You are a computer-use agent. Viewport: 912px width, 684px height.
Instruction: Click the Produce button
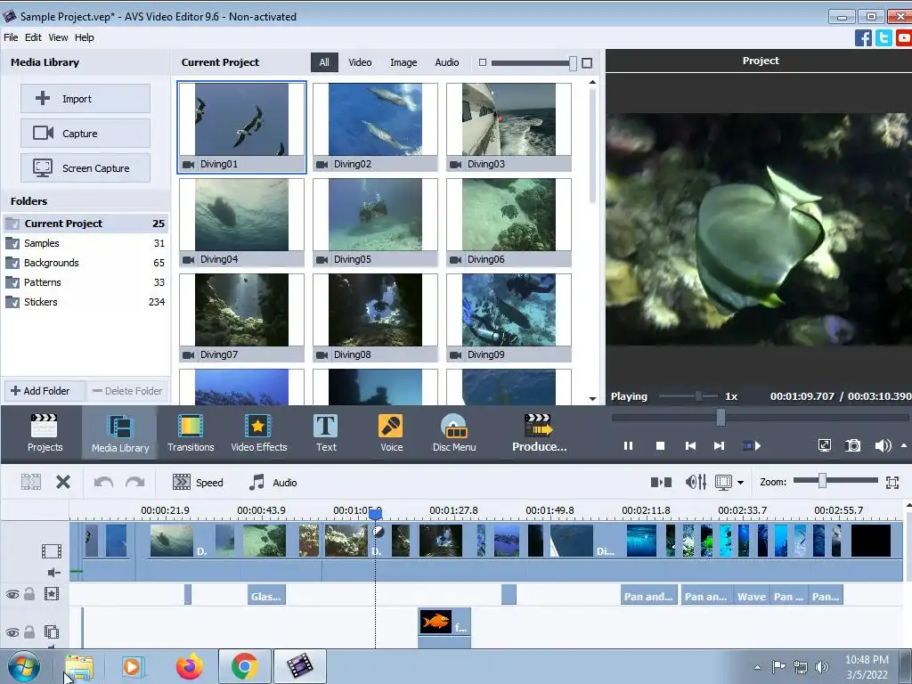click(x=539, y=432)
